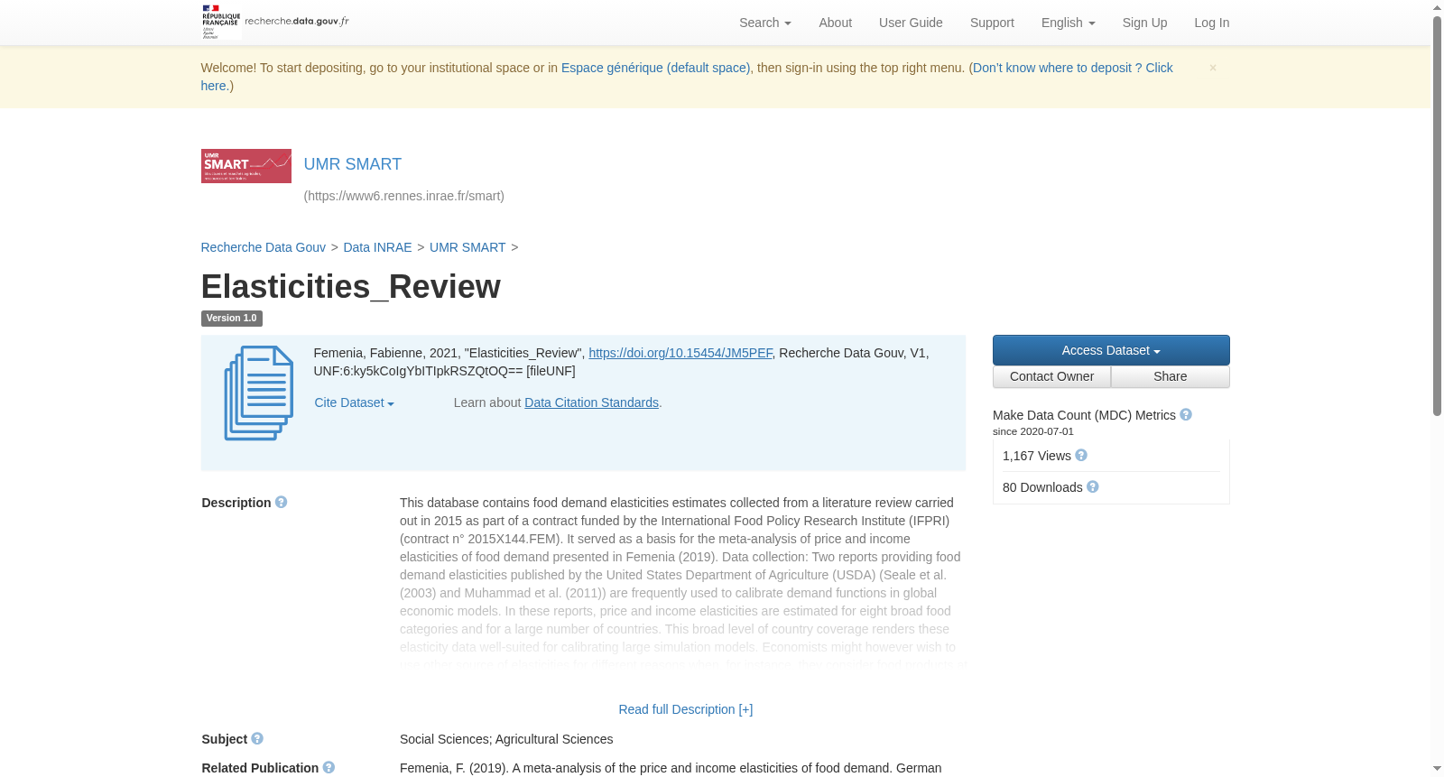The image size is (1444, 777).
Task: Click the Elasticities_Review dataset title
Action: [x=350, y=287]
